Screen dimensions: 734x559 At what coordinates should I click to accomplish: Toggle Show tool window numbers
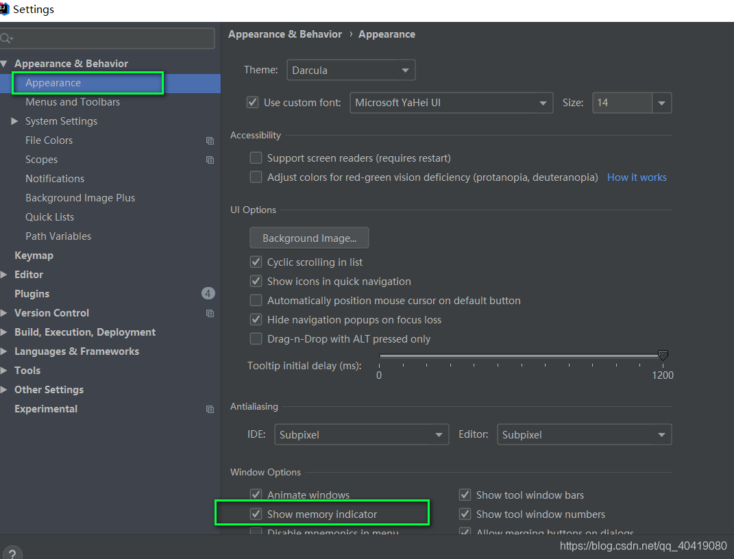coord(465,514)
